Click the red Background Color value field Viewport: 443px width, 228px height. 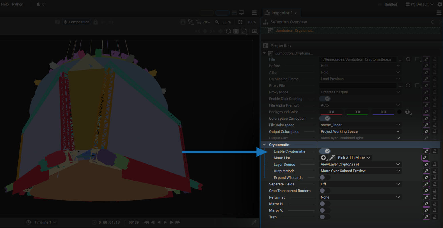[331, 112]
